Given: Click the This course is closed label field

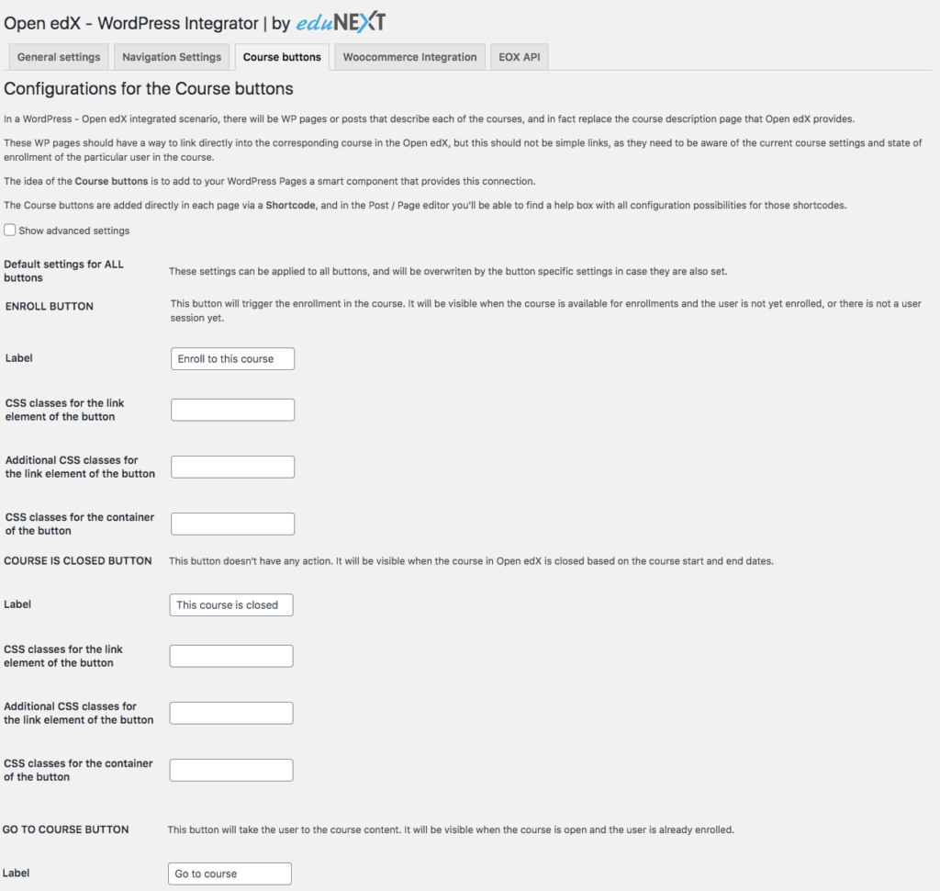Looking at the screenshot, I should coord(230,604).
